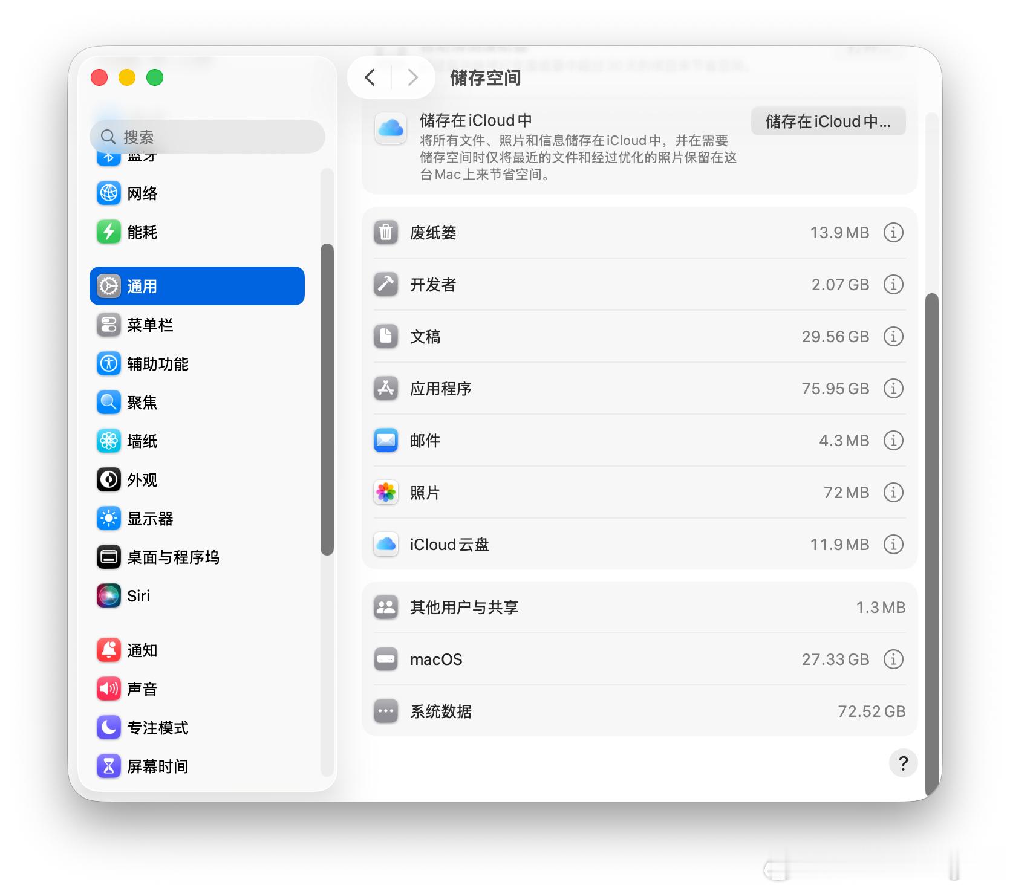Image resolution: width=1010 pixels, height=891 pixels.
Task: Click the 1.3 MB shared users value
Action: (x=881, y=607)
